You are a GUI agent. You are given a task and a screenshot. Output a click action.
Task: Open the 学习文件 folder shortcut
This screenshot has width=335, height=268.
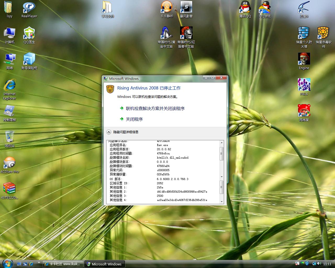click(108, 10)
